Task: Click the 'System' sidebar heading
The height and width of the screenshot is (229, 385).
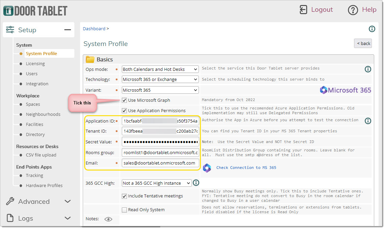Action: coord(24,45)
